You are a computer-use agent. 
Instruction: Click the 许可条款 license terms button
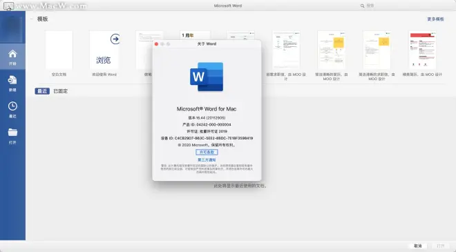tap(207, 152)
